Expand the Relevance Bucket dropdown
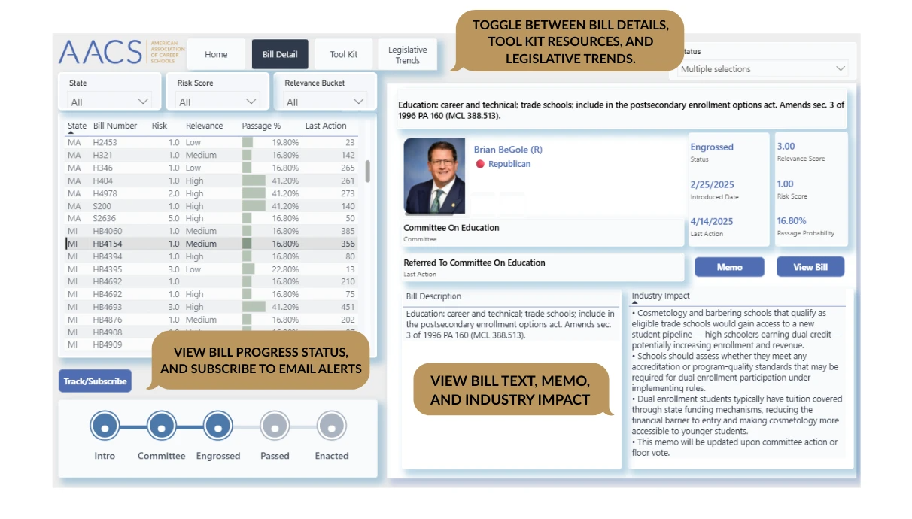 pos(325,102)
